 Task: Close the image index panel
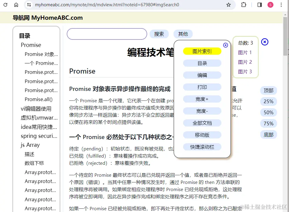point(265,42)
